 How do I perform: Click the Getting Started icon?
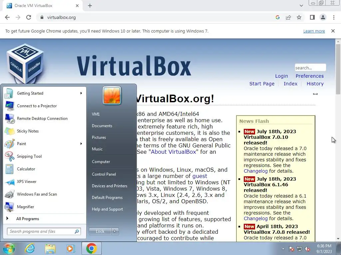(9, 93)
